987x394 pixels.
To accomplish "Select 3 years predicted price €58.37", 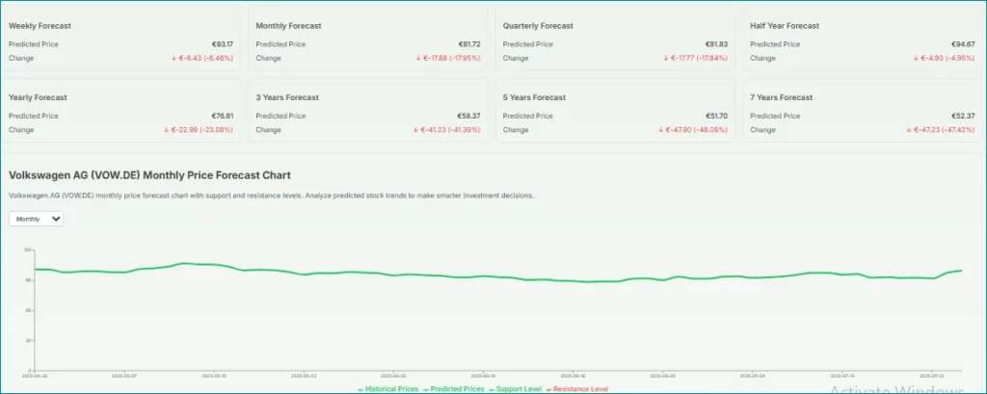I will pos(469,116).
